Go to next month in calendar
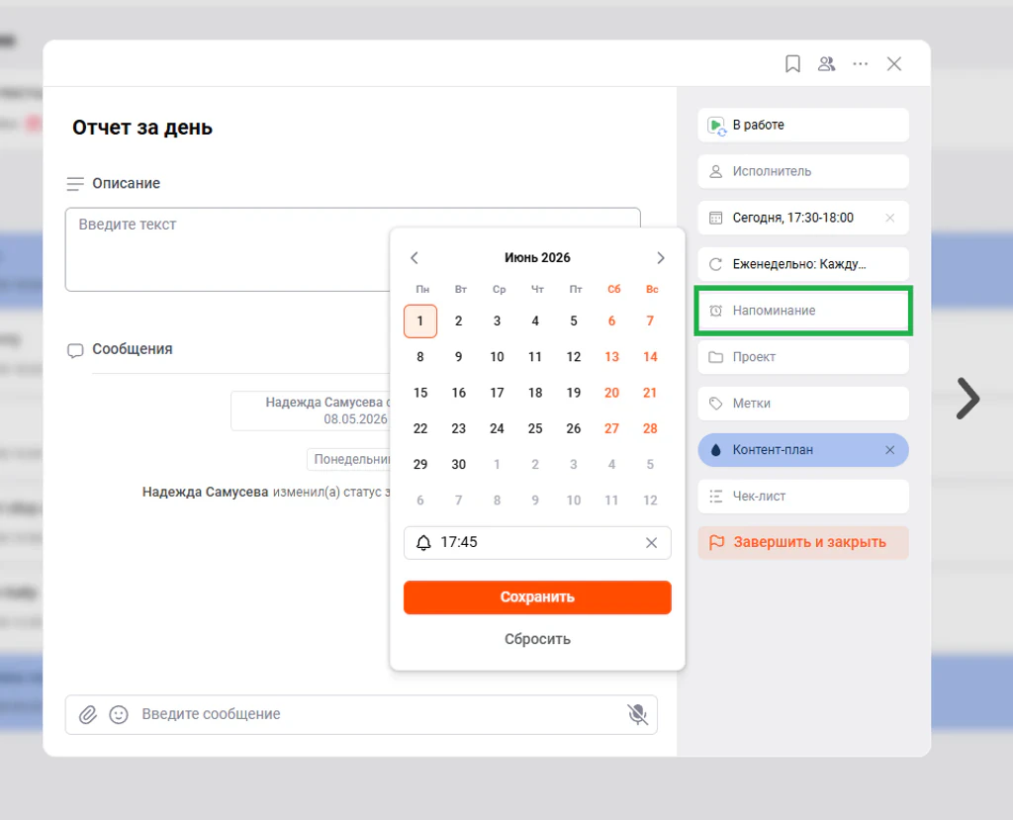 click(x=660, y=258)
